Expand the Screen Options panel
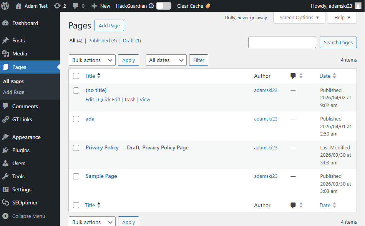Viewport: 365px width, 226px height. (299, 17)
